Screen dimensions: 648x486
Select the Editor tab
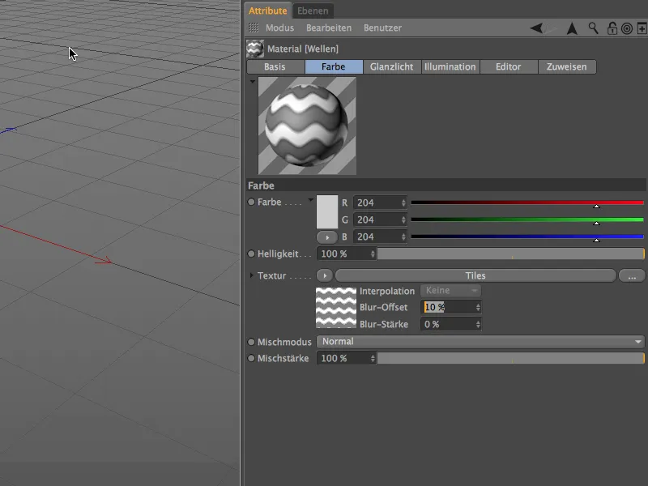pos(509,66)
